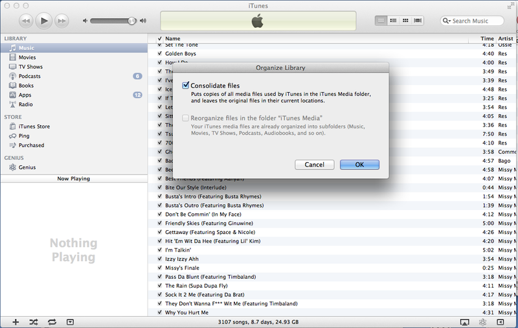Click status text 3107 songs, 8.7 days
This screenshot has height=328, width=518.
pyautogui.click(x=258, y=322)
